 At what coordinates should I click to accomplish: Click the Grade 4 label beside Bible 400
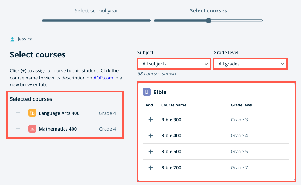[x=239, y=135]
